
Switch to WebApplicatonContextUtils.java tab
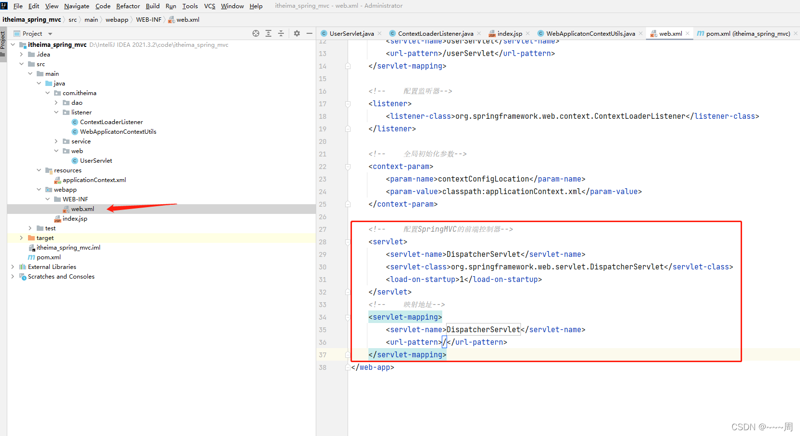click(590, 33)
